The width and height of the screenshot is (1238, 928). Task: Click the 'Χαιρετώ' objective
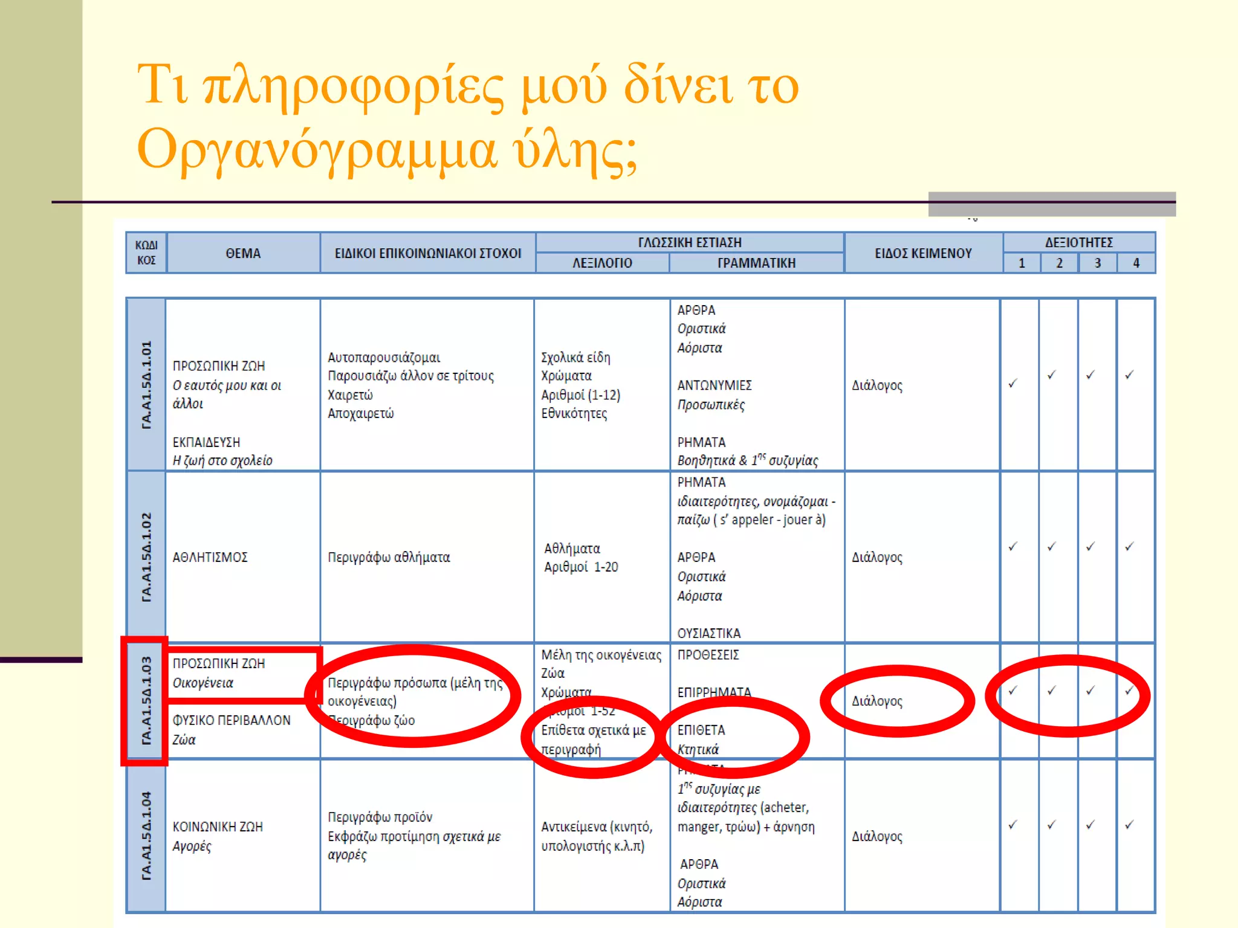click(x=350, y=395)
